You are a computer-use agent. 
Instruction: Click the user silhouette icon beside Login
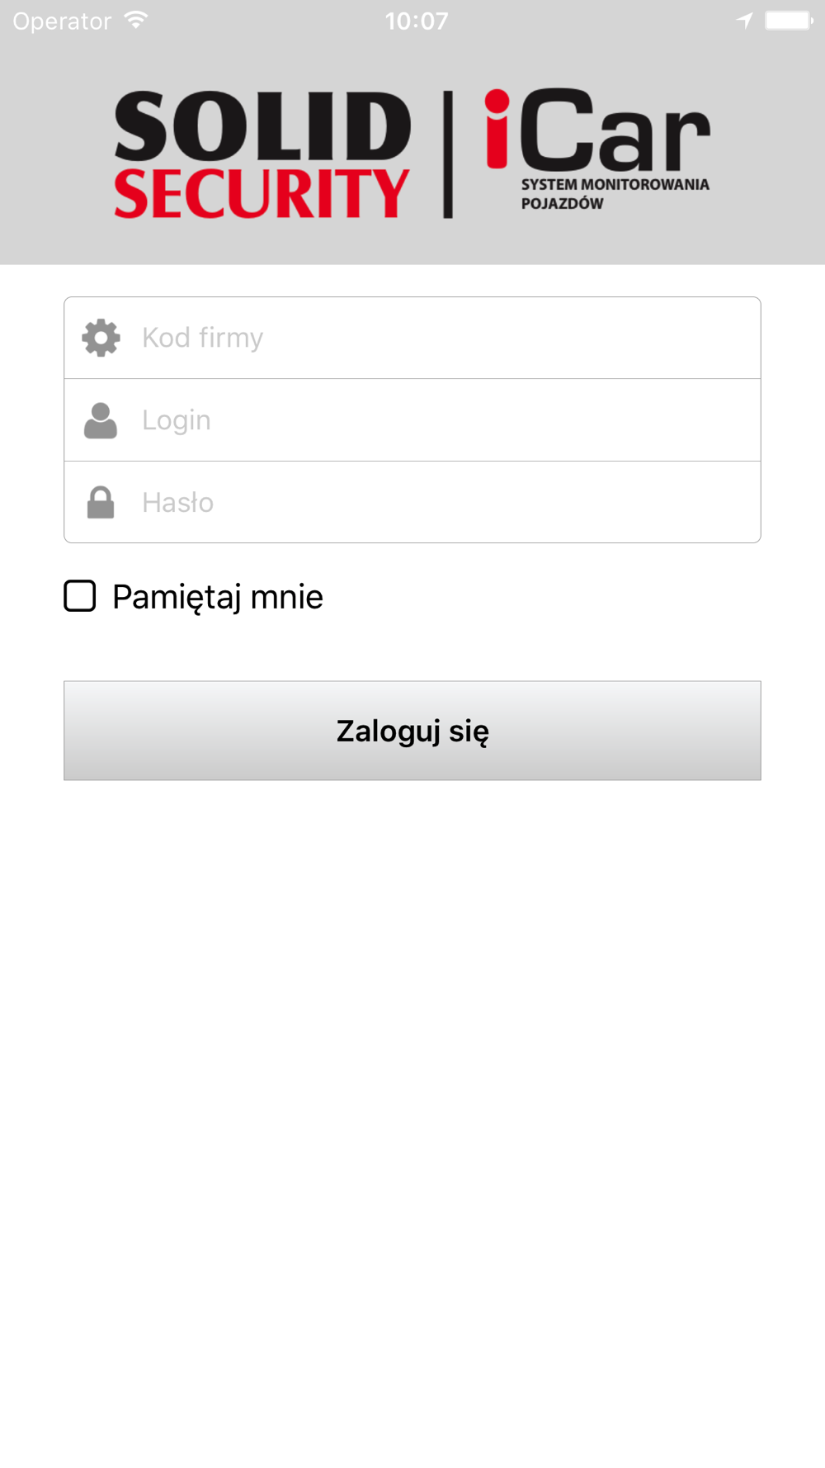click(101, 420)
